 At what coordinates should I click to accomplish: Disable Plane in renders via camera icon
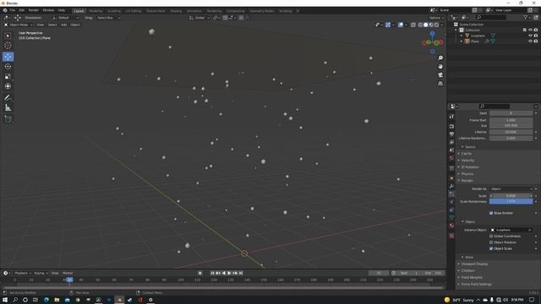536,41
